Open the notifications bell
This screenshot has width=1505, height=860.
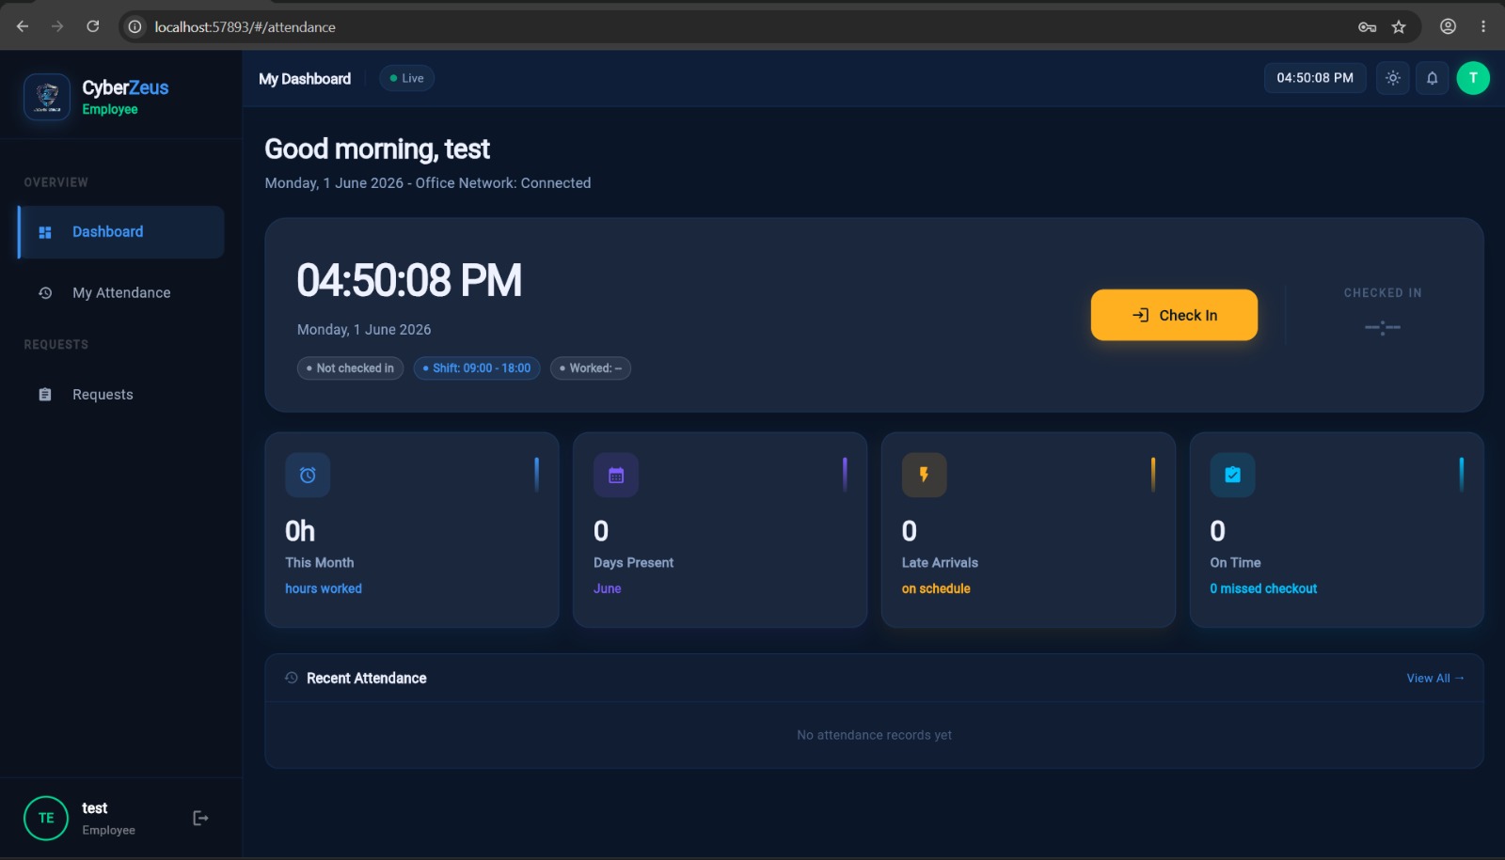(x=1432, y=78)
